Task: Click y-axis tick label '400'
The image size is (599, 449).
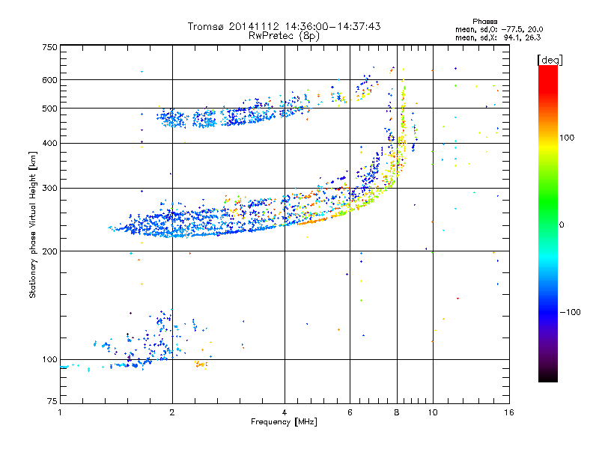Action: tap(49, 143)
